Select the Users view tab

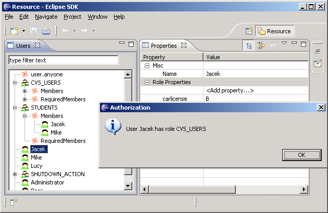(x=23, y=46)
